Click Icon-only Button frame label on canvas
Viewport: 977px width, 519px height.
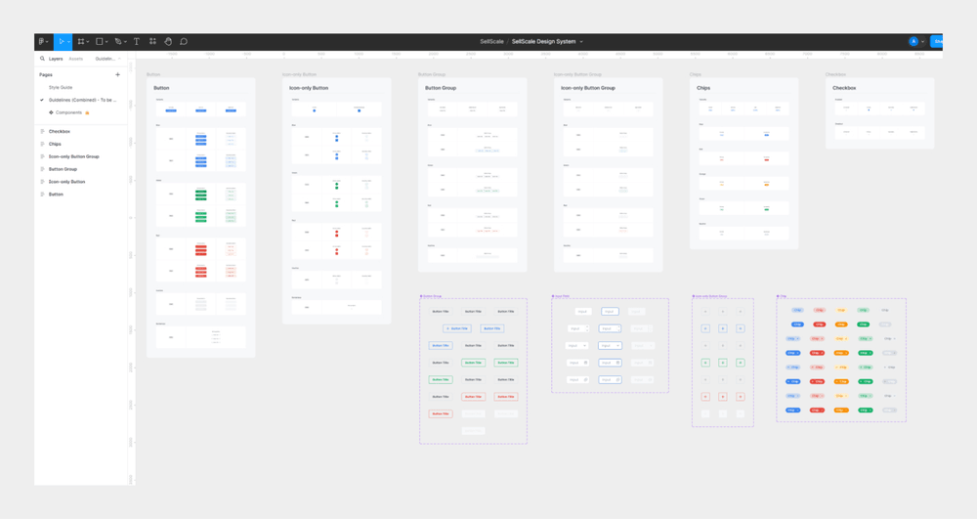pyautogui.click(x=300, y=74)
